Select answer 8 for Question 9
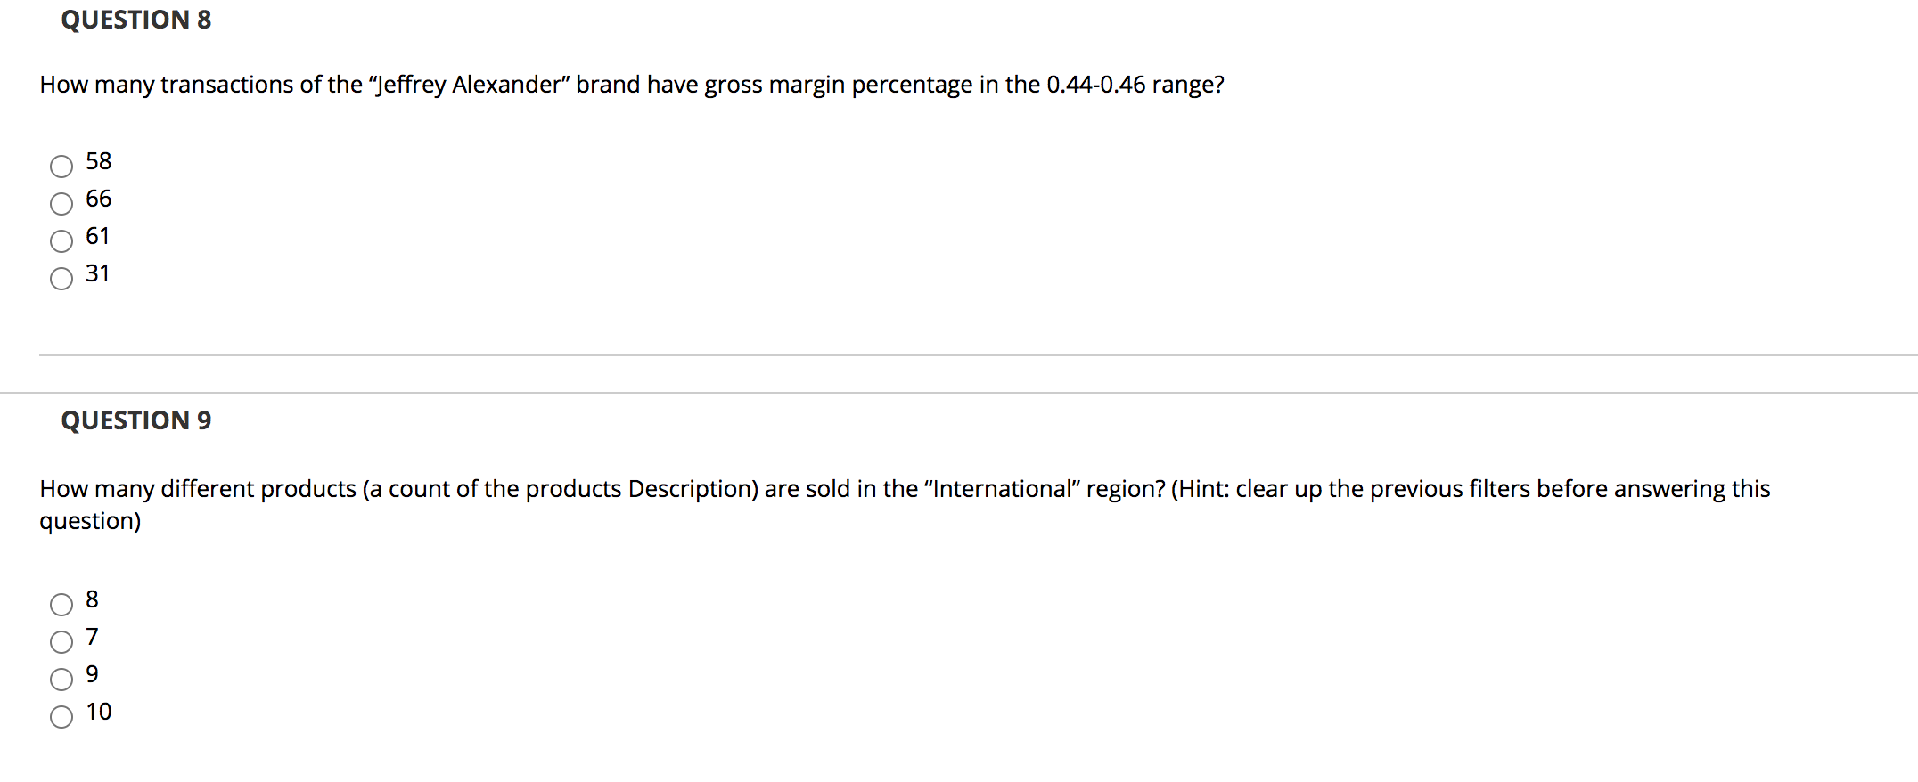Image resolution: width=1918 pixels, height=782 pixels. (x=61, y=605)
